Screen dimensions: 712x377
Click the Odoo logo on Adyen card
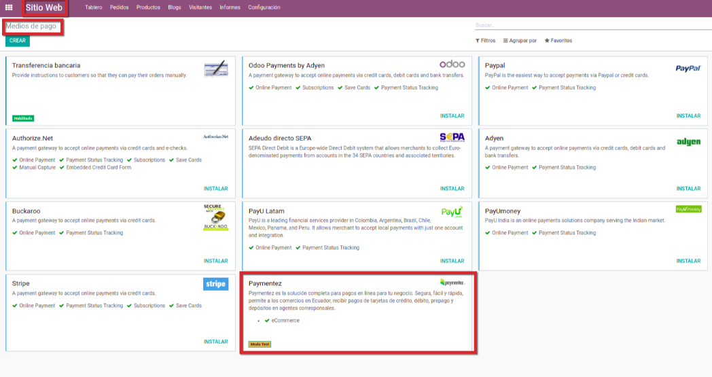click(452, 65)
